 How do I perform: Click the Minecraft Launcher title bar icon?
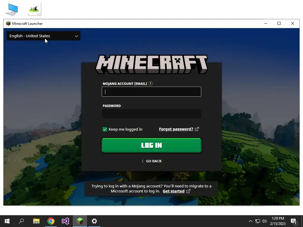(8, 24)
